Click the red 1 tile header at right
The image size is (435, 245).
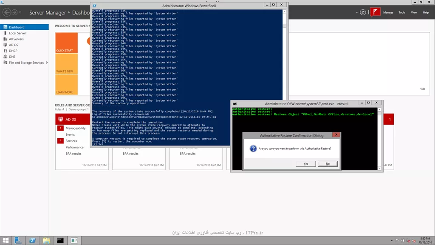coord(389,119)
